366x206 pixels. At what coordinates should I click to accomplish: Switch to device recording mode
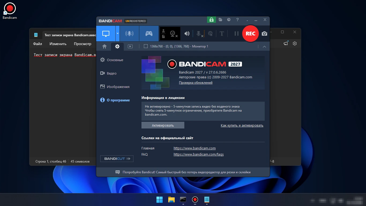[129, 34]
